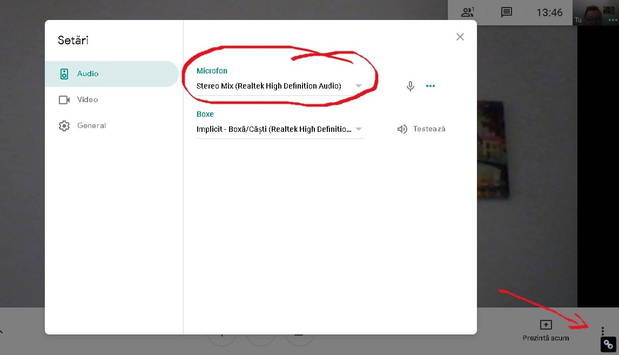Click the three-dot microphone indicator
Screen dimensions: 619x355
pos(430,86)
